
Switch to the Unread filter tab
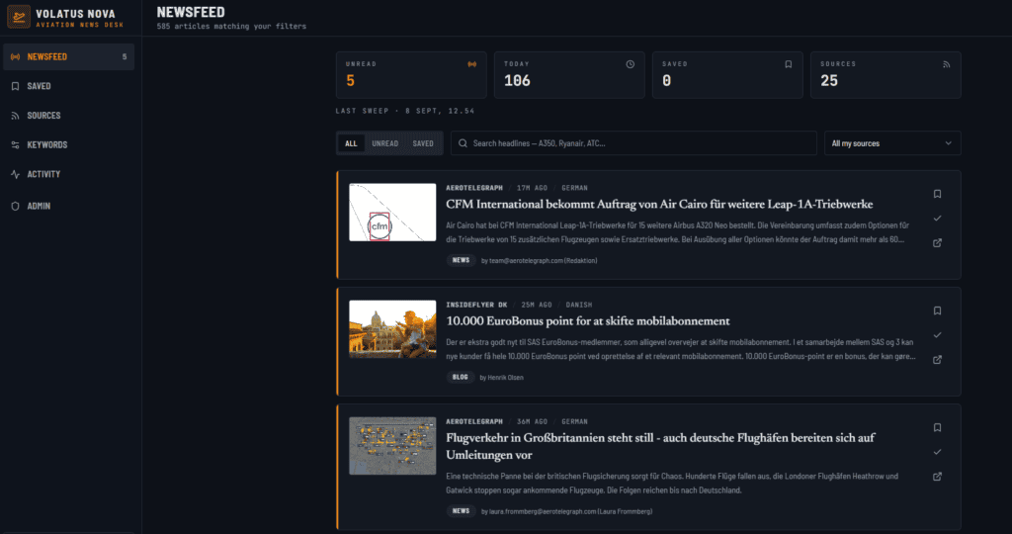(x=384, y=143)
